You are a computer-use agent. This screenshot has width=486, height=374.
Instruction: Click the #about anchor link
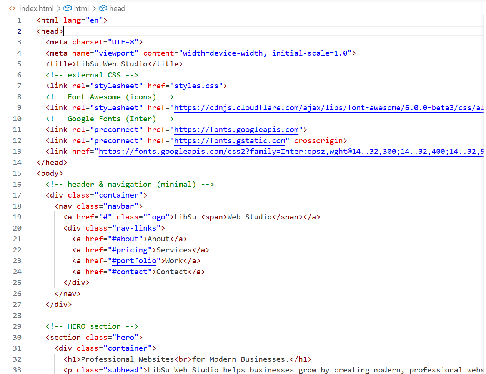coord(125,239)
